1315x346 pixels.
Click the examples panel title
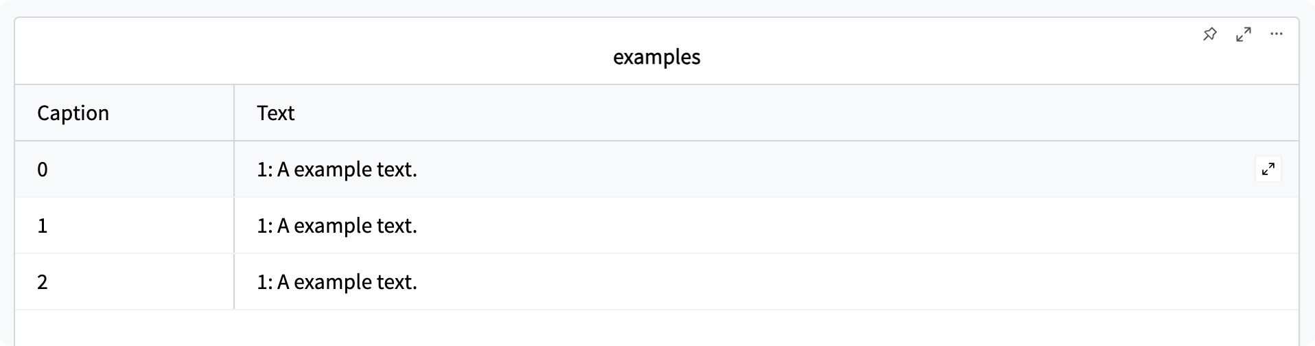click(656, 56)
